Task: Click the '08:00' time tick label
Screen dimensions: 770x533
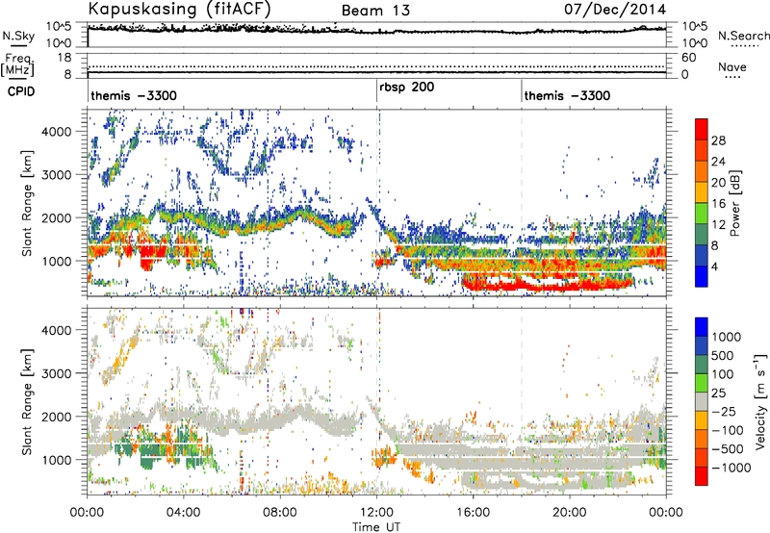Action: tap(280, 512)
